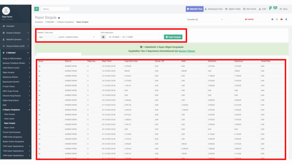
Task: Click the 10.10.2025 20:30 date cell
Action: click(x=109, y=66)
